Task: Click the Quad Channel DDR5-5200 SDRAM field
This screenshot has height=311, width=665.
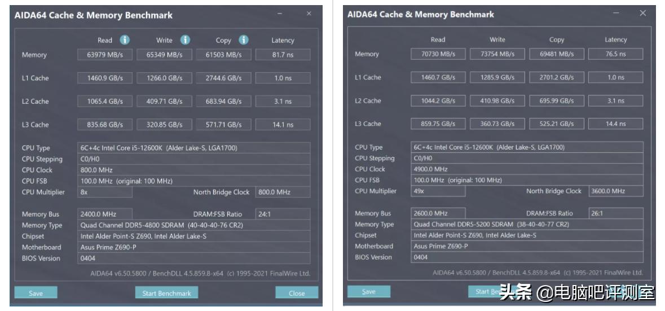Action: 527,225
